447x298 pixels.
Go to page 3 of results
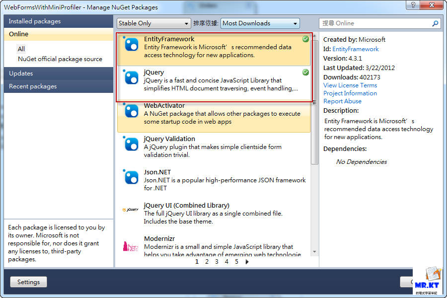217,262
